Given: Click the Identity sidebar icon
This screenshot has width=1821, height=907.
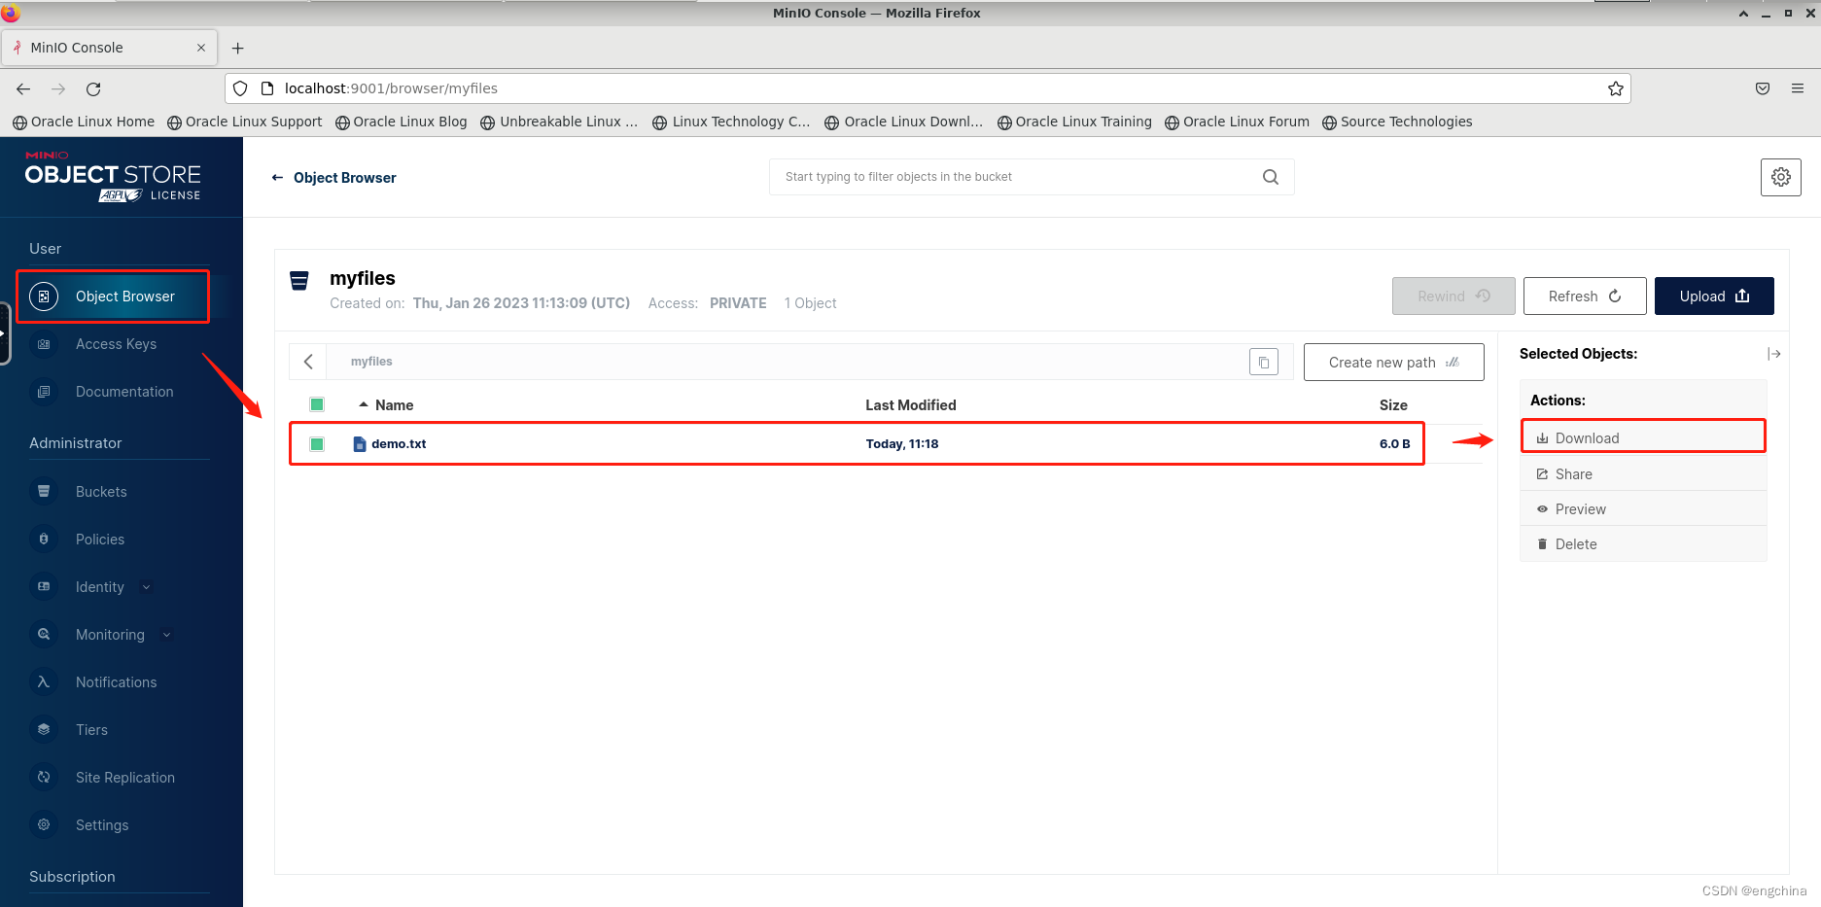Looking at the screenshot, I should [44, 587].
